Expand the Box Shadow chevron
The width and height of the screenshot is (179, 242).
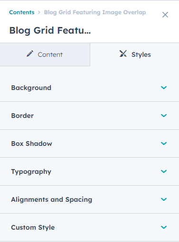tap(164, 143)
